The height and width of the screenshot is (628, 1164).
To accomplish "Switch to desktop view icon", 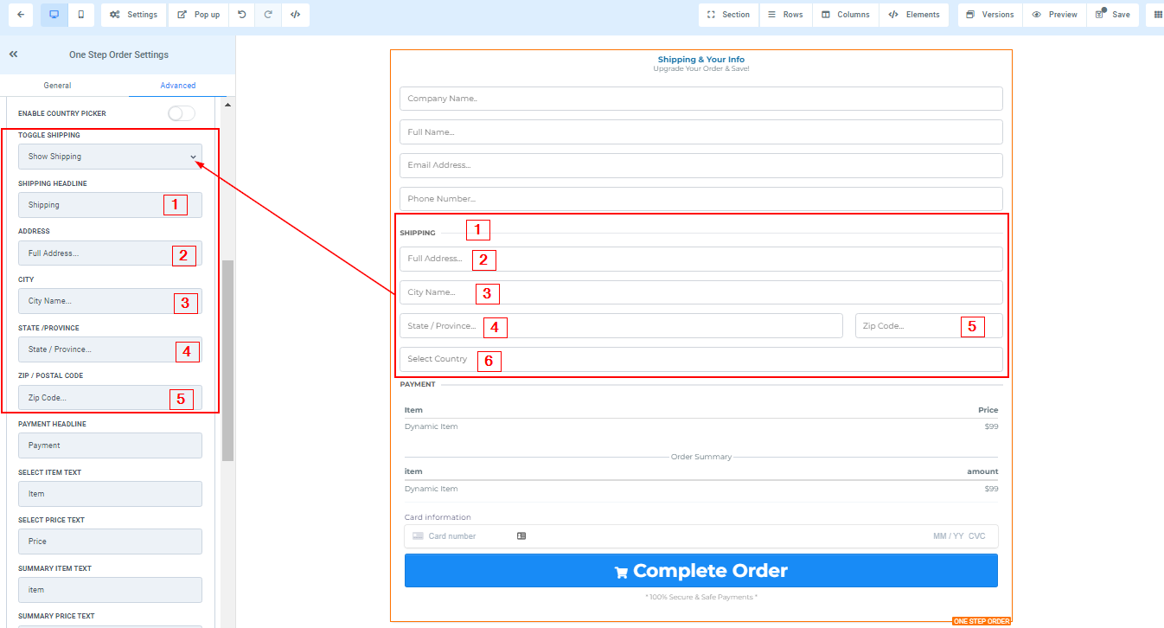I will [x=54, y=15].
